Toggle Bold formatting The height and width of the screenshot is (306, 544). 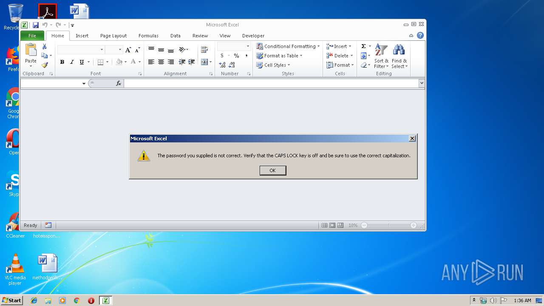[62, 62]
